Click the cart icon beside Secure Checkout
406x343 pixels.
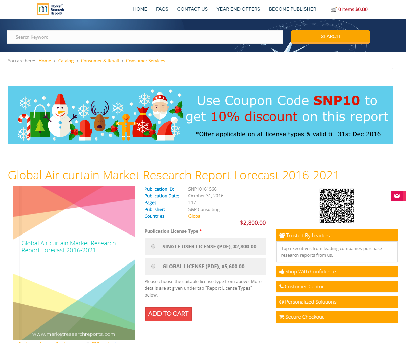(282, 317)
